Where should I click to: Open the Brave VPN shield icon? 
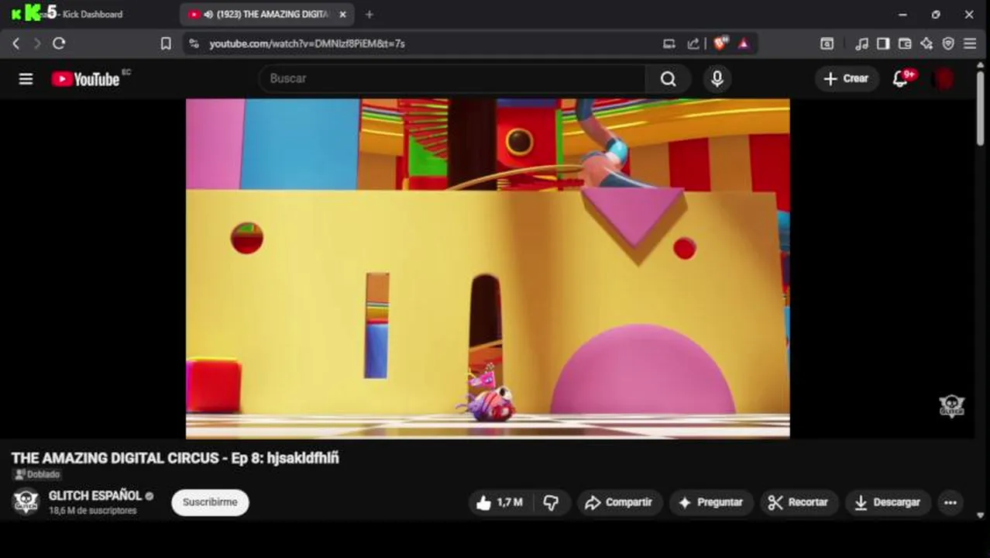click(x=947, y=43)
